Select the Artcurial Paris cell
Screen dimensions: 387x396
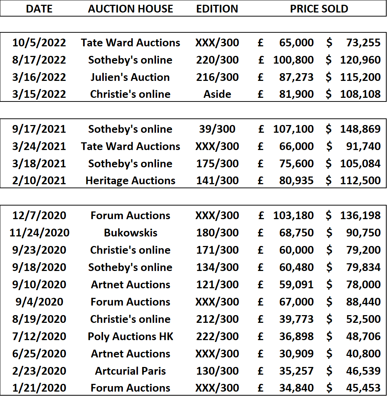[130, 371]
